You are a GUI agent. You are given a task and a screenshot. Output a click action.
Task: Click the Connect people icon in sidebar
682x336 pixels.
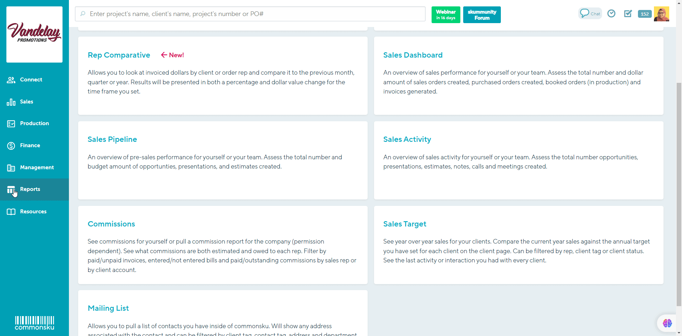11,80
